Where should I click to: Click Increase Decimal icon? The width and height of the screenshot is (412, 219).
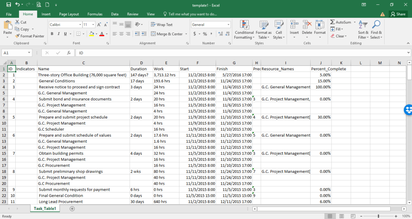pos(221,34)
